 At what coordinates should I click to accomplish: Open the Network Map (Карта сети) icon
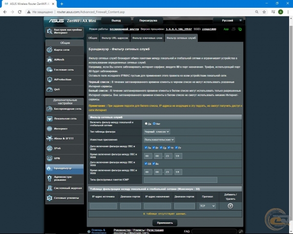tap(49, 50)
